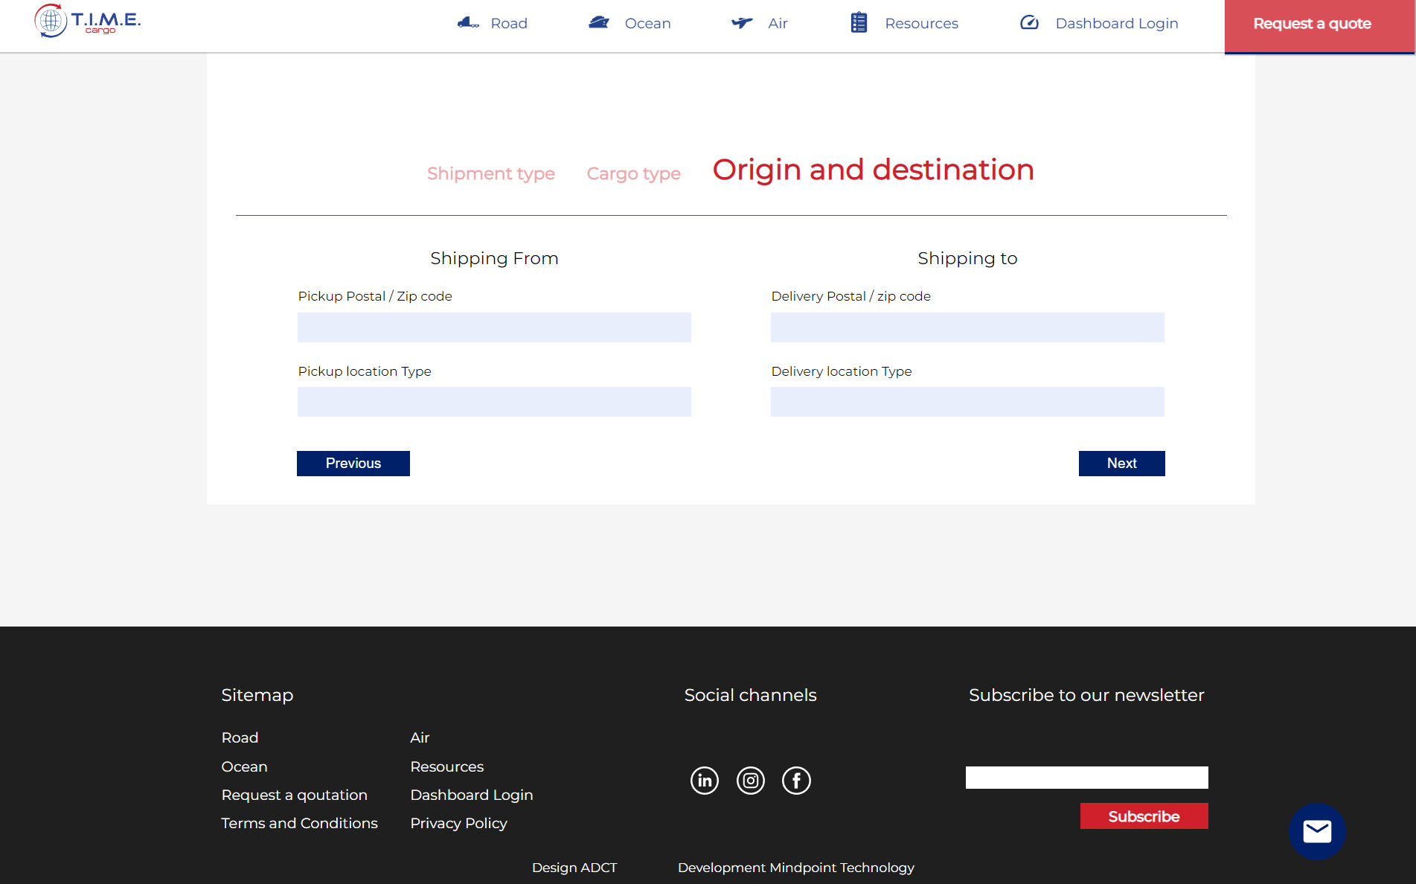The width and height of the screenshot is (1416, 884).
Task: Click the Request a quote button
Action: pos(1312,24)
